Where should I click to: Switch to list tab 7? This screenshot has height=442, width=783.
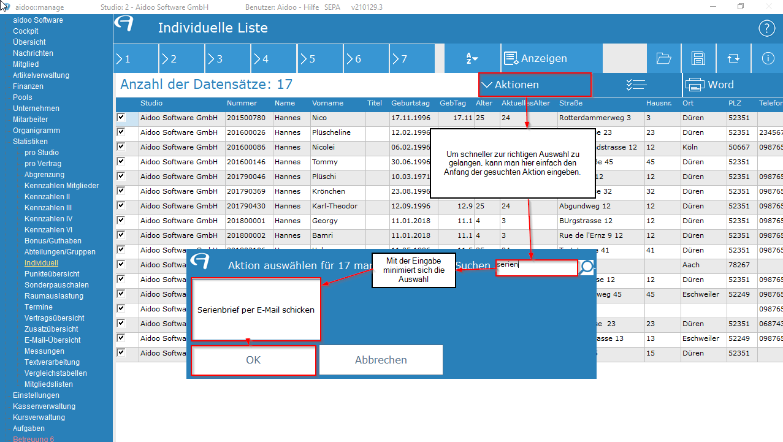point(412,59)
